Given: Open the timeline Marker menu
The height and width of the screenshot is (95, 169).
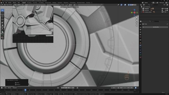Looking at the screenshot, I should click(x=10, y=88).
